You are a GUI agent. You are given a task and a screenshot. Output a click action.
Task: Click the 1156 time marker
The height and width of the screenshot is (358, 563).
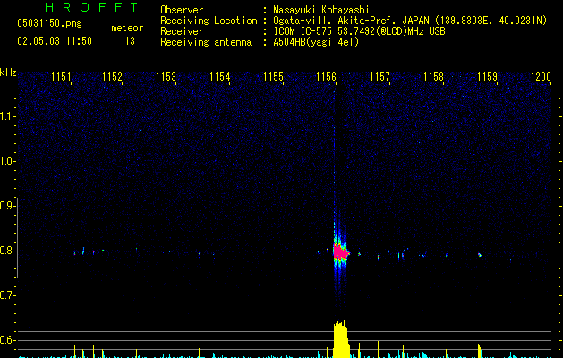pyautogui.click(x=327, y=78)
